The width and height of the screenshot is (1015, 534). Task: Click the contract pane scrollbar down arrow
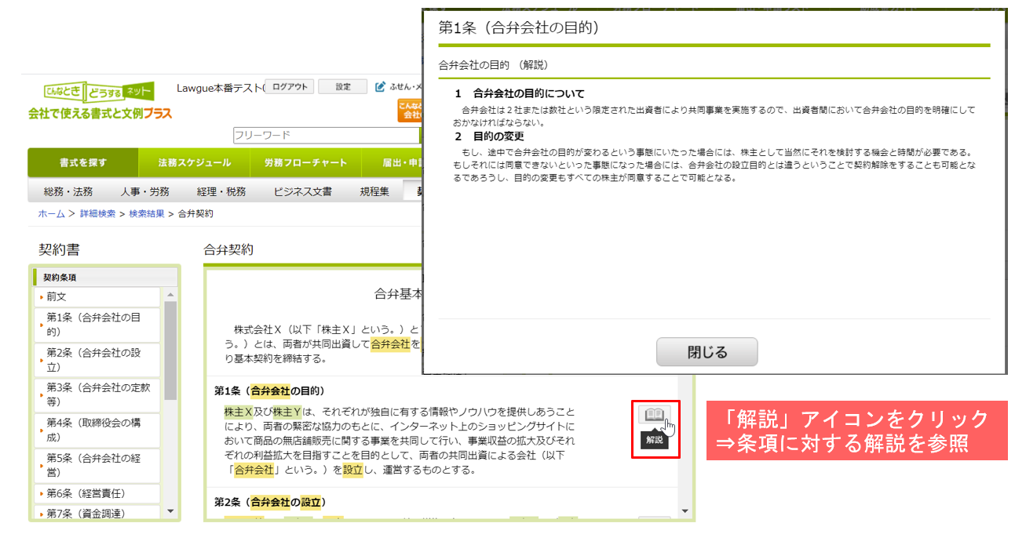(685, 511)
